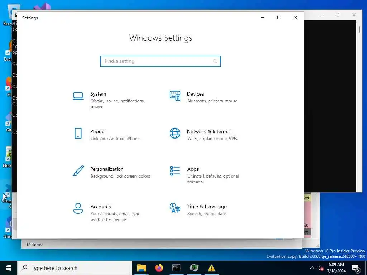Open the Apps category link

click(x=193, y=169)
